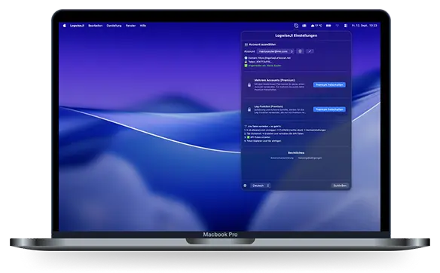Screen dimensions: 440x273
Task: Open the Datenschutzerklärung link
Action: pyautogui.click(x=282, y=158)
